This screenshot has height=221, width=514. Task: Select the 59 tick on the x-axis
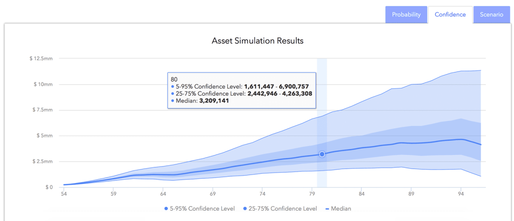(x=113, y=193)
